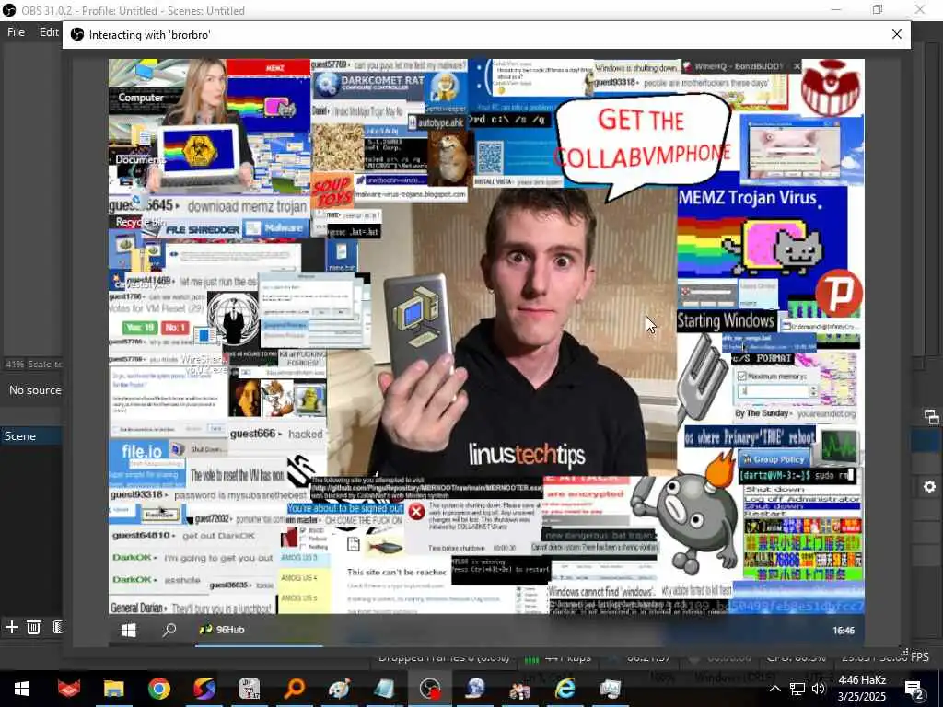Open scene filters icon beside trash
943x707 pixels.
[x=57, y=627]
